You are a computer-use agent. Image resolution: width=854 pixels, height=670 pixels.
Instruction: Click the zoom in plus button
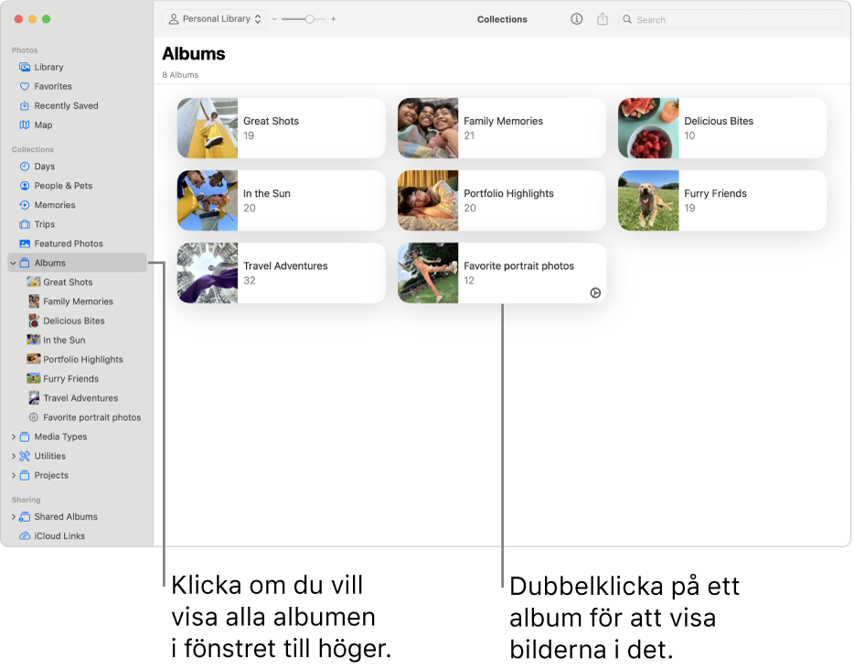[x=333, y=19]
